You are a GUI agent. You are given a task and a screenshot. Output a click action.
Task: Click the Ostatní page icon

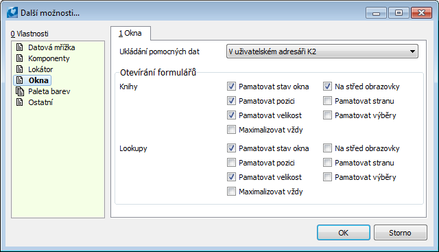20,102
